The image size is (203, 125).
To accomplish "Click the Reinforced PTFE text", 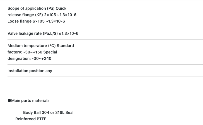I will [31, 119].
